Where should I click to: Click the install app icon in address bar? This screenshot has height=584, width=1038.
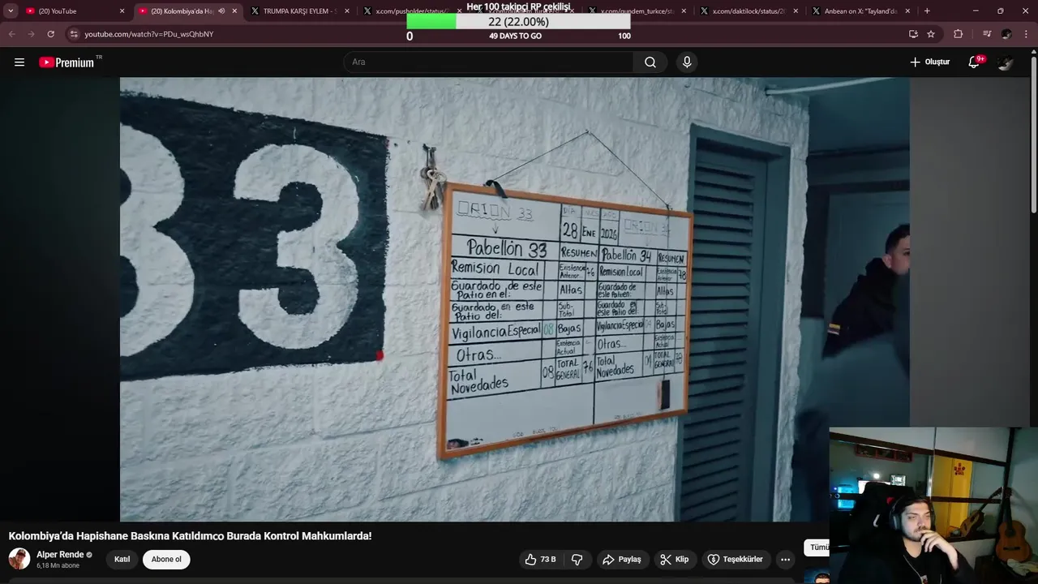(x=913, y=34)
